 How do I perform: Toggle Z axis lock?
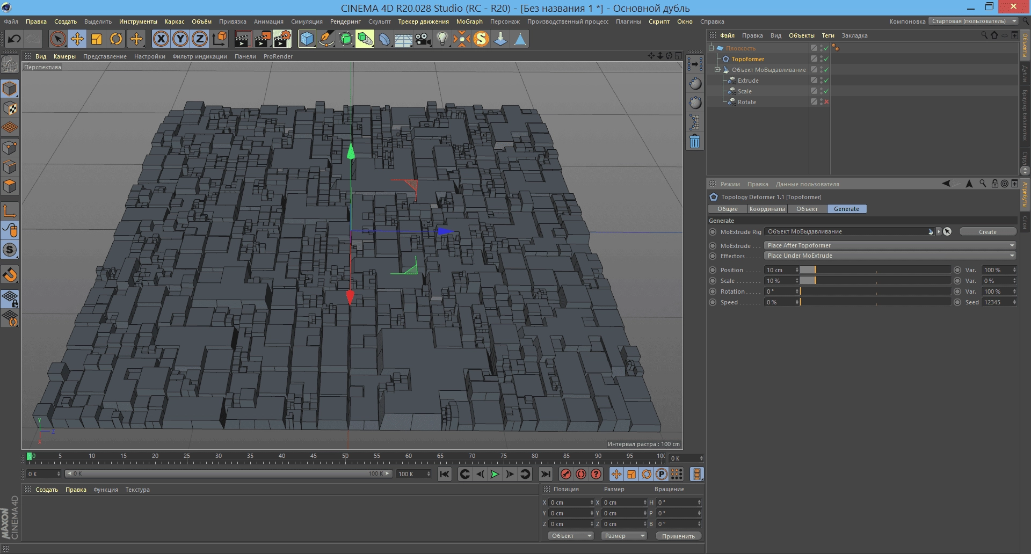coord(200,39)
